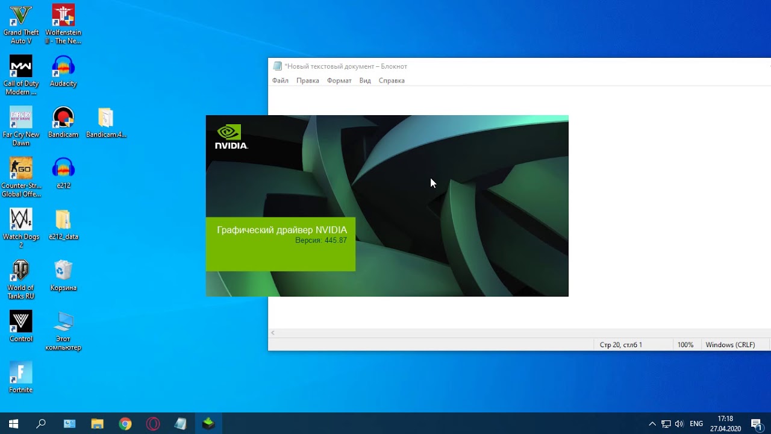771x434 pixels.
Task: Click the NVIDIA logo on splash screen
Action: pyautogui.click(x=231, y=137)
